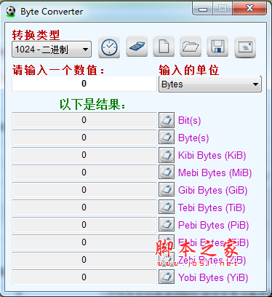Image resolution: width=272 pixels, height=297 pixels.
Task: Click the Gibi Bytes (GiB) label
Action: click(213, 191)
